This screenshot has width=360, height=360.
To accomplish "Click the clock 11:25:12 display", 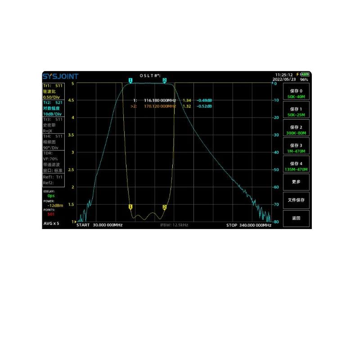I will coord(284,75).
